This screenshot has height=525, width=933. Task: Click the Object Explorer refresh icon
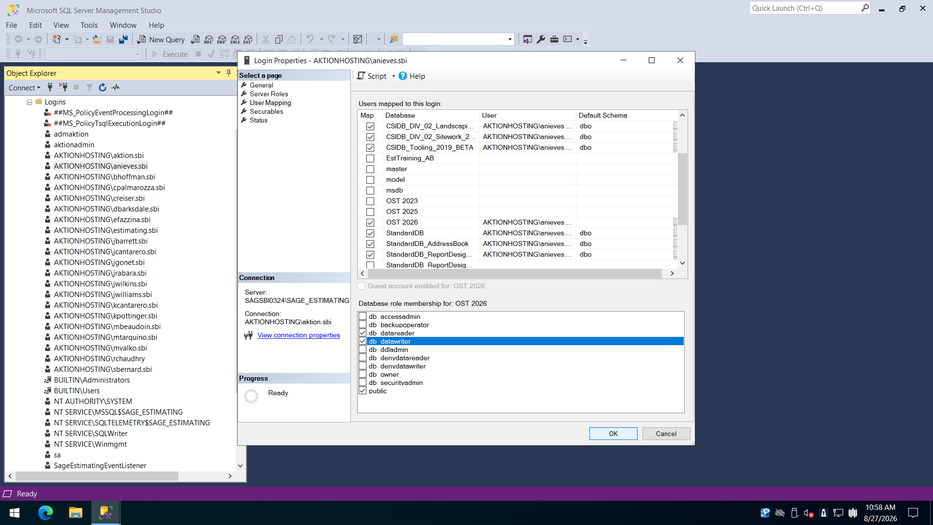(x=103, y=87)
